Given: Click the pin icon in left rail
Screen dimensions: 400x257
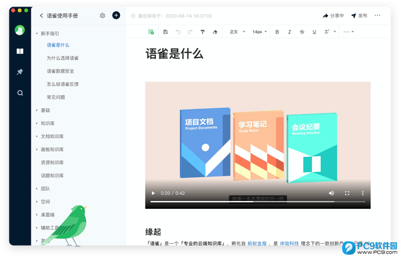Looking at the screenshot, I should (x=20, y=72).
